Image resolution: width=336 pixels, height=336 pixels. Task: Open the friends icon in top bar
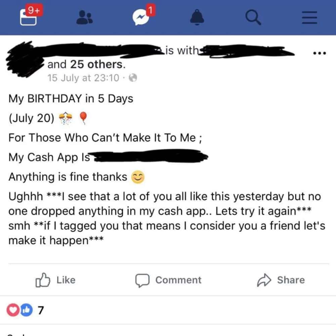84,17
